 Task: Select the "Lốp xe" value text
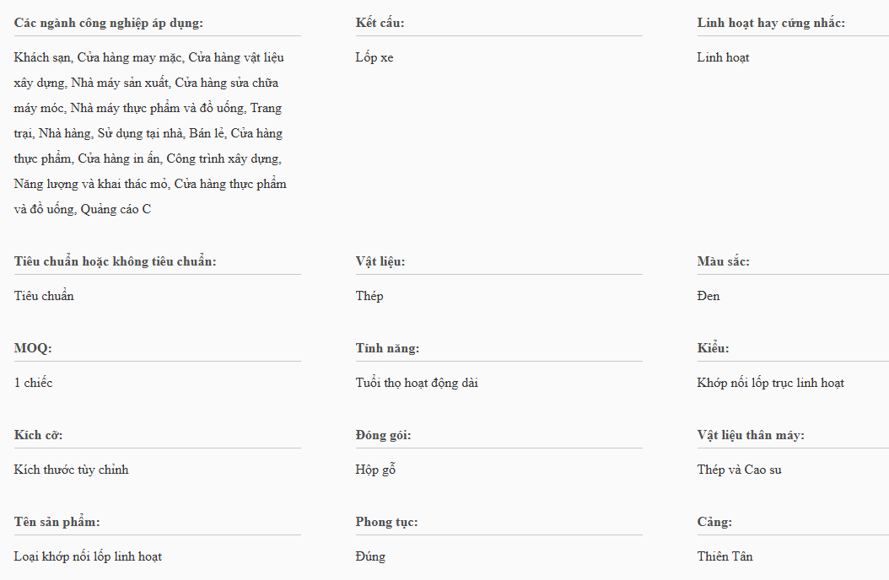tap(374, 57)
